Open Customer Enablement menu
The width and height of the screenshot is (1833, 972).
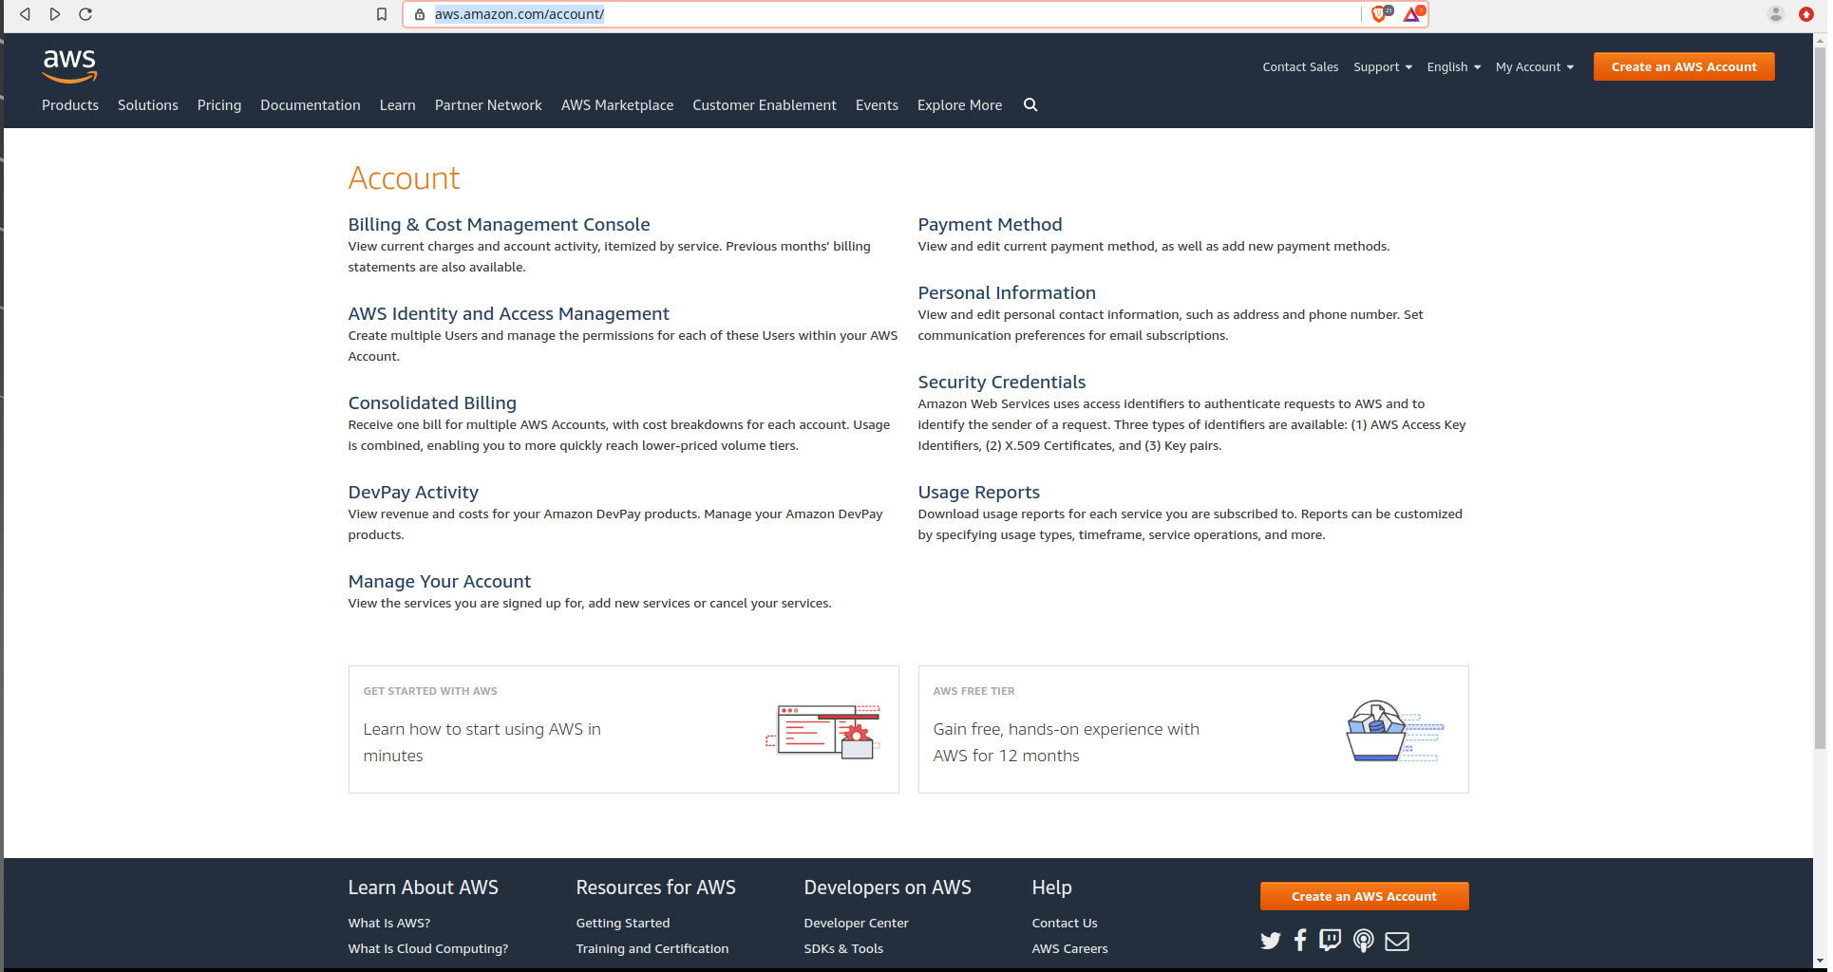(x=765, y=105)
